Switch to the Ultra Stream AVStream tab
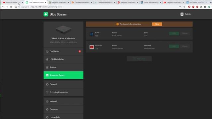The height and width of the screenshot is (119, 212). click(x=36, y=2)
